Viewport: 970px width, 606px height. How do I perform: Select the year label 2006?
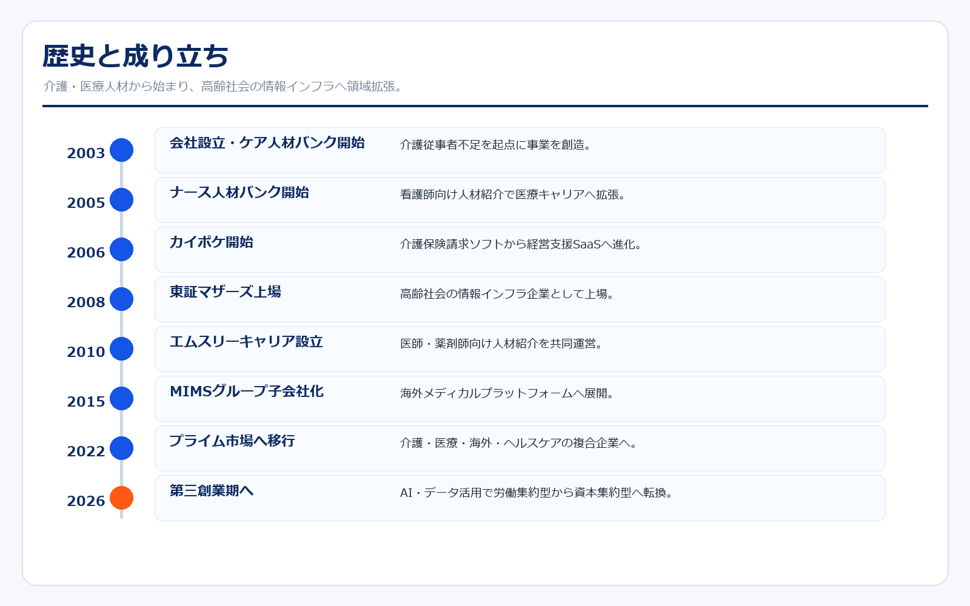click(86, 253)
